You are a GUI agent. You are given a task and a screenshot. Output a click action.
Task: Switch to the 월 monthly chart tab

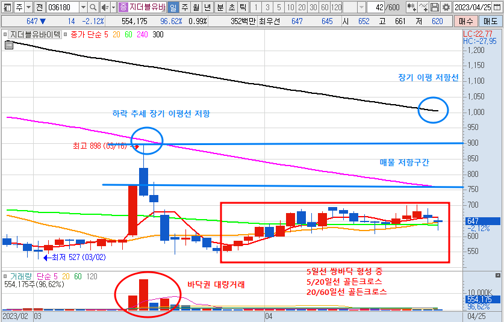coord(196,7)
